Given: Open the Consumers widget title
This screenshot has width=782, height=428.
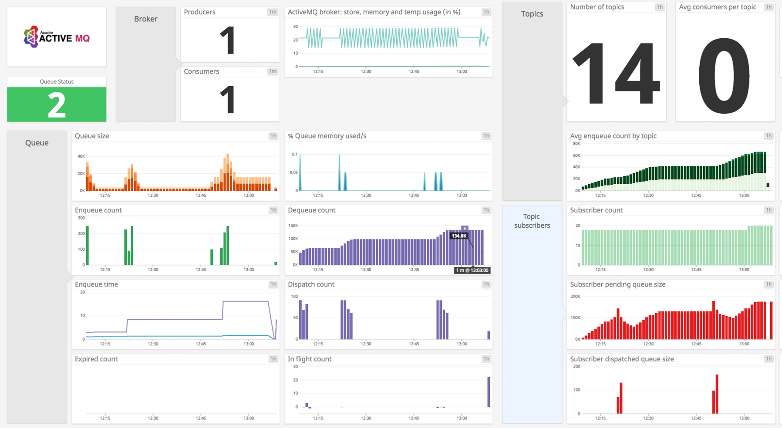Looking at the screenshot, I should coord(201,71).
